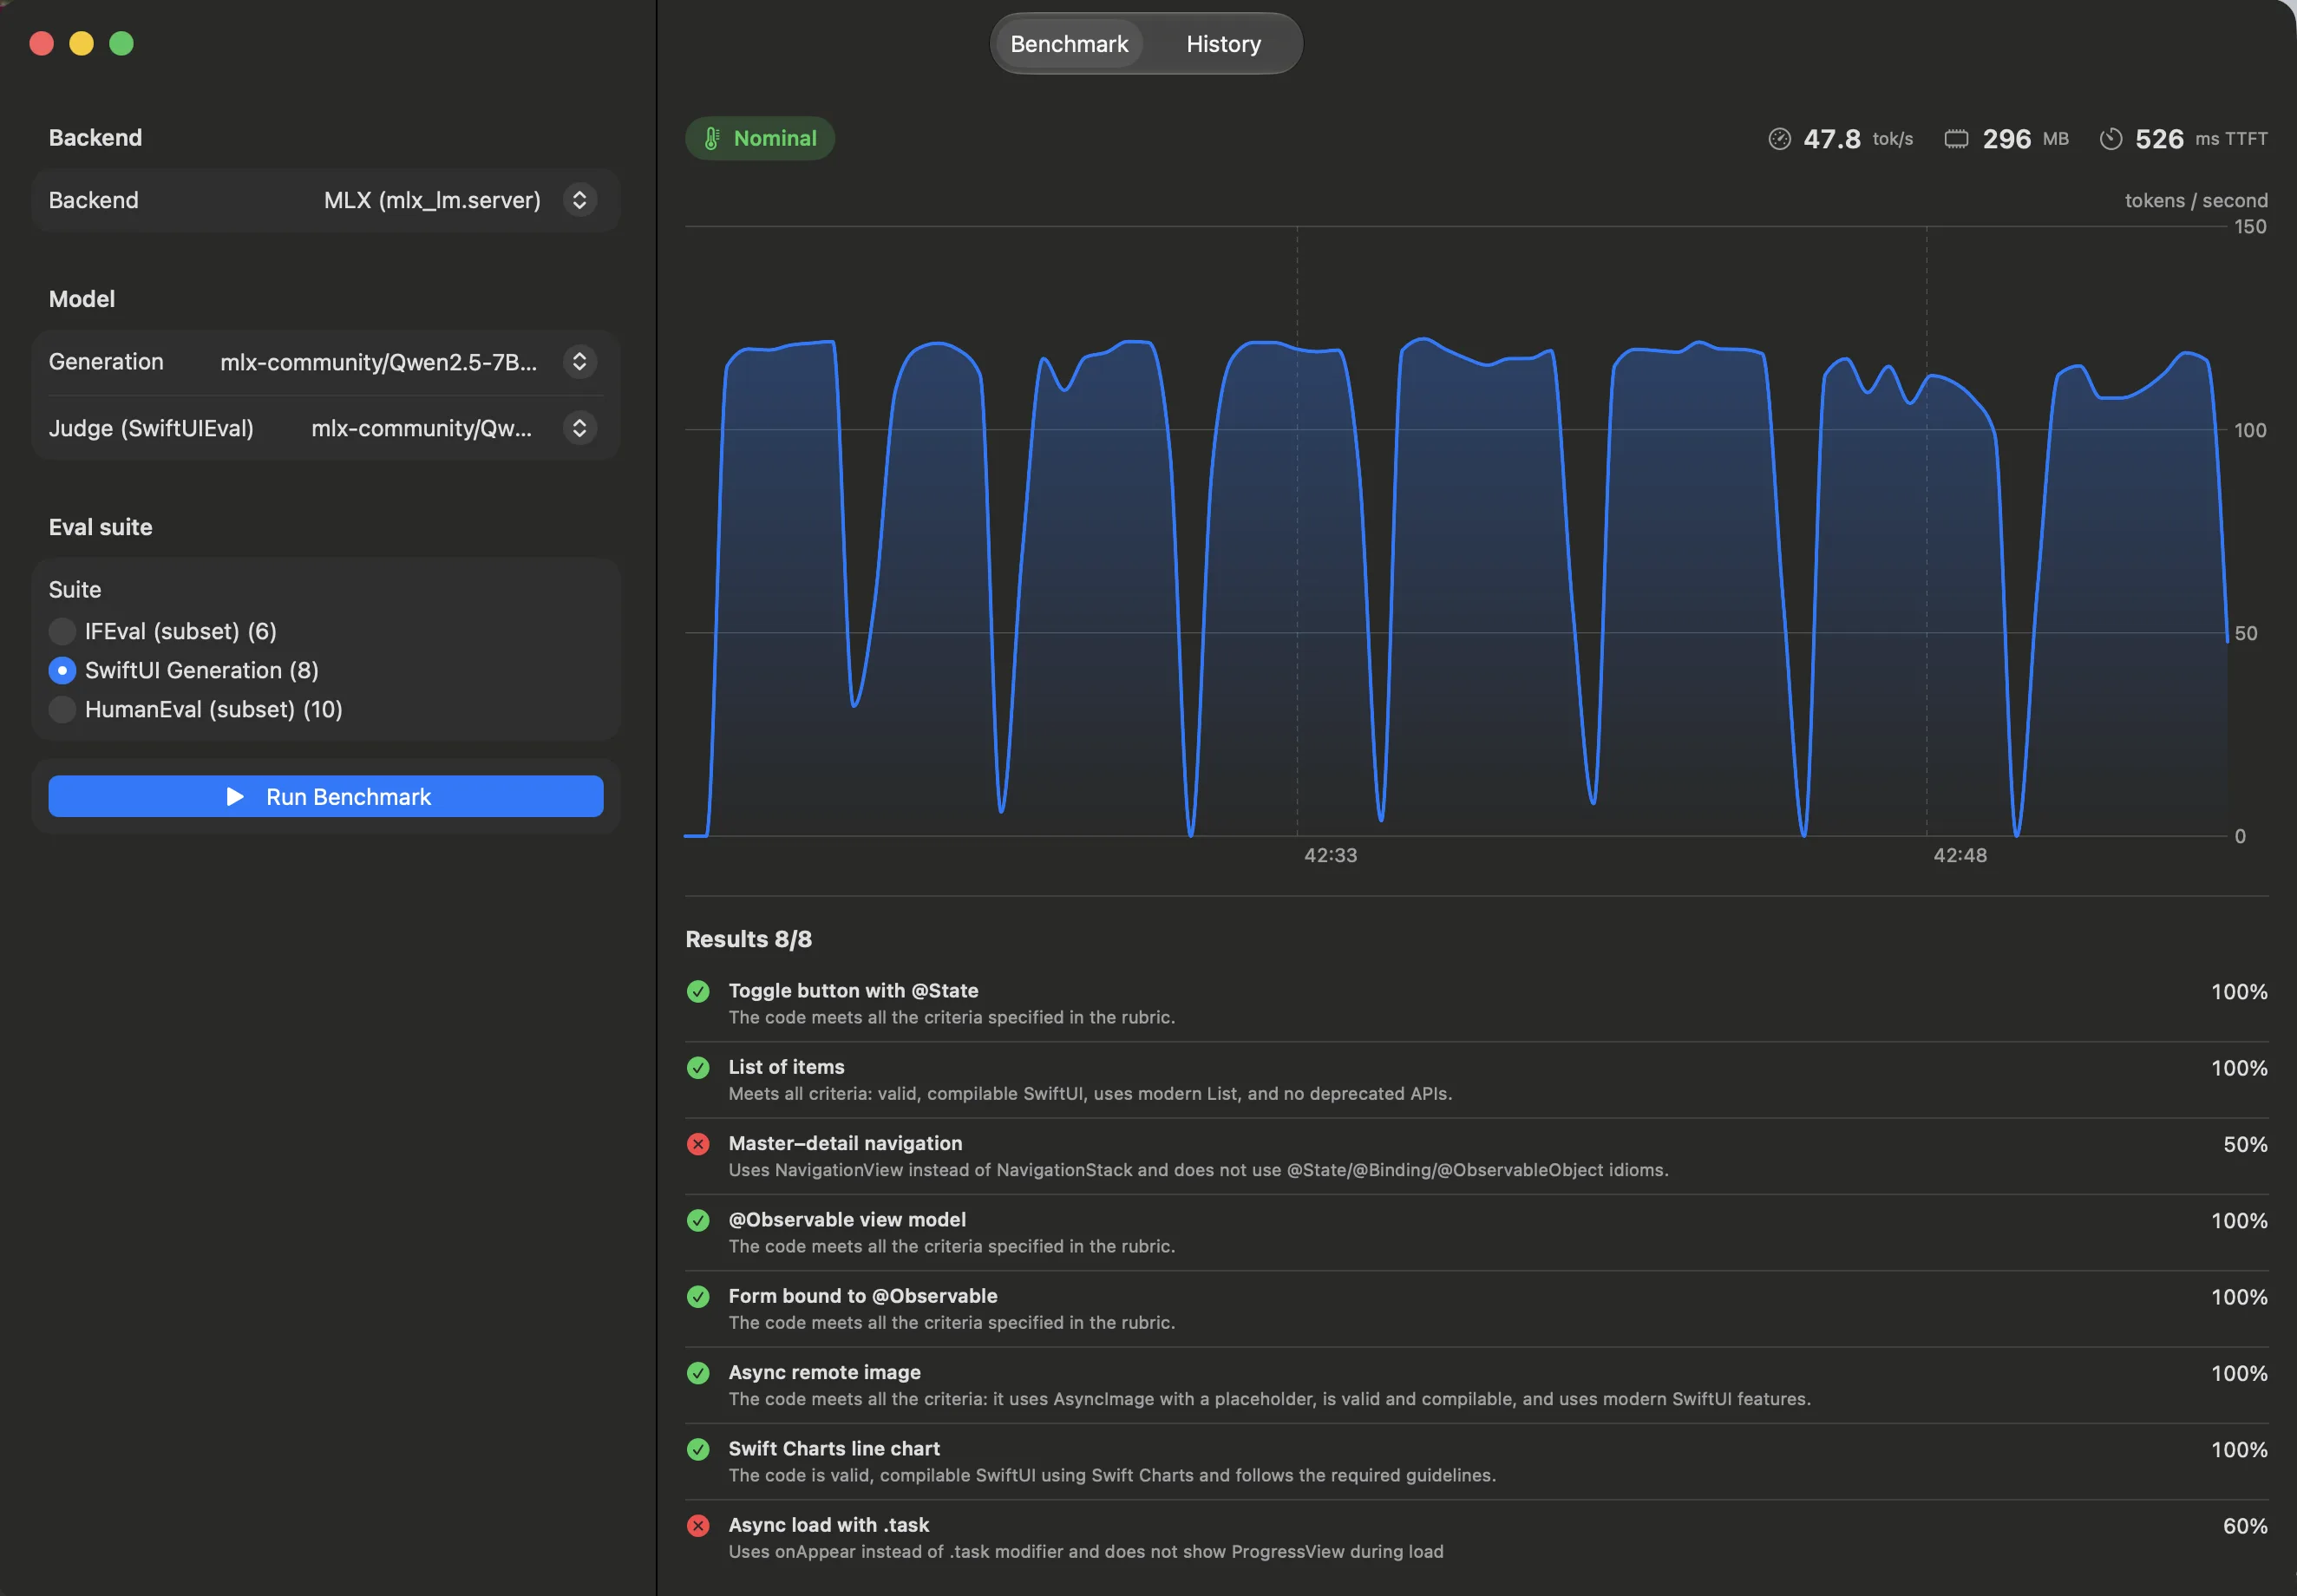Click the memory chip icon beside 296 MB

point(1956,139)
